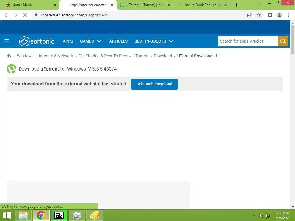
Task: Expand the BEST PRODUCTS dropdown chevron
Action: click(x=171, y=41)
